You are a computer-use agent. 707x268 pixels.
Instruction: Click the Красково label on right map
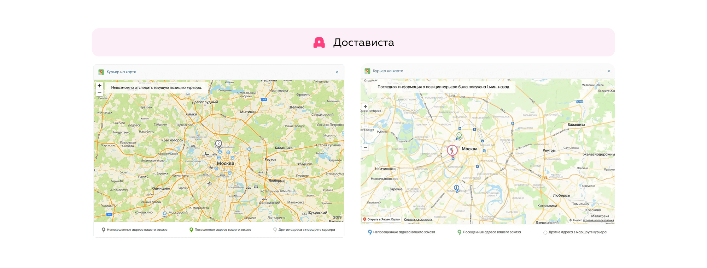coord(593,210)
